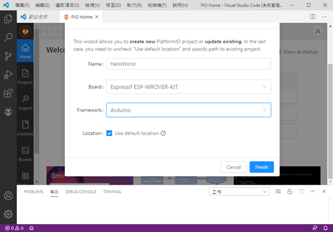Toggle the Show at startup checkbox
Image resolution: width=333 pixels, height=232 pixels.
(280, 52)
